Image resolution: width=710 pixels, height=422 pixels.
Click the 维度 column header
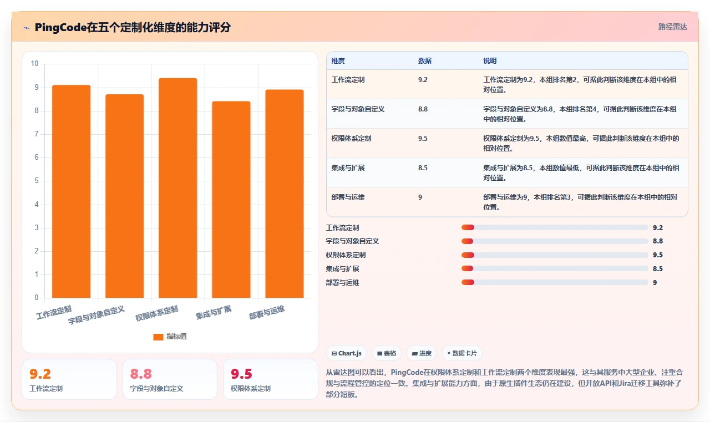(338, 61)
